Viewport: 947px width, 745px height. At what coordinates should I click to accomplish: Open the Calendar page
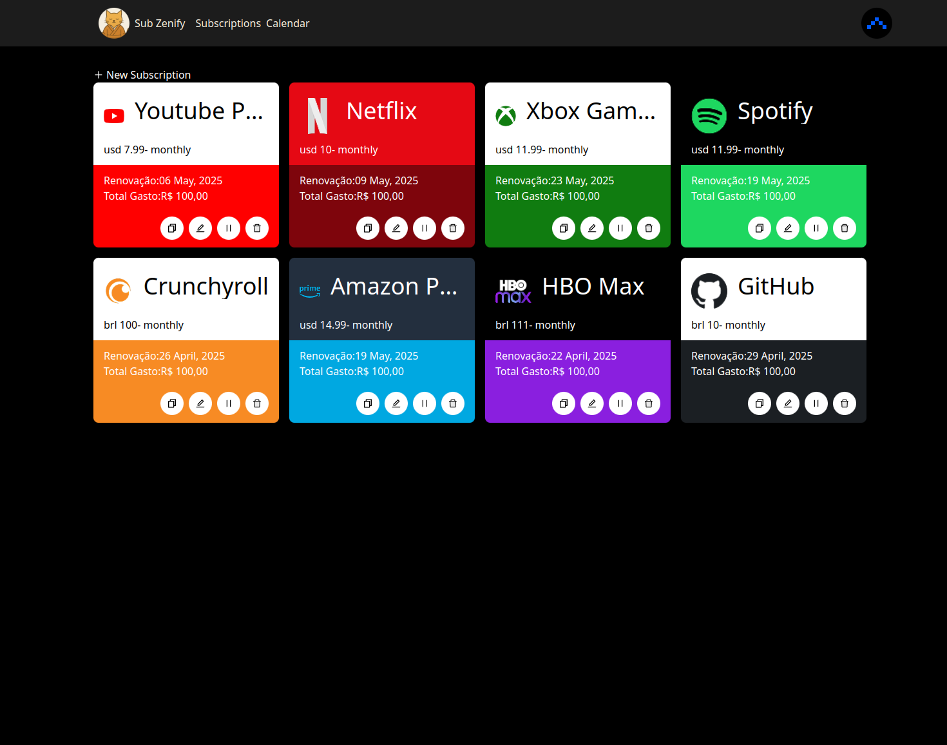287,23
